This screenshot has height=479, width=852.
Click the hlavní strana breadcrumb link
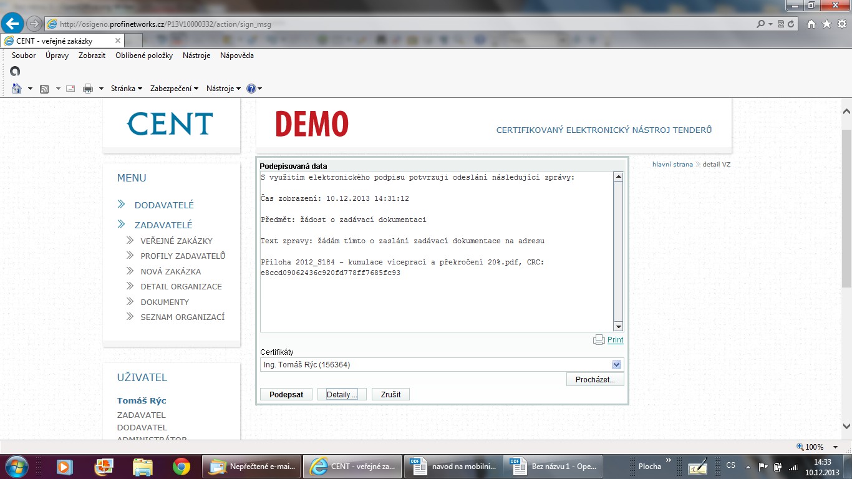pyautogui.click(x=672, y=164)
